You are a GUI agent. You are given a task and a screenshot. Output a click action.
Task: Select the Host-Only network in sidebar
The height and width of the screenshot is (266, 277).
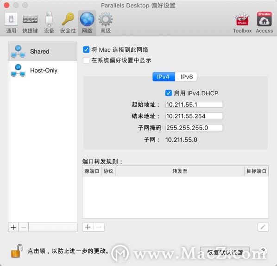(x=43, y=70)
